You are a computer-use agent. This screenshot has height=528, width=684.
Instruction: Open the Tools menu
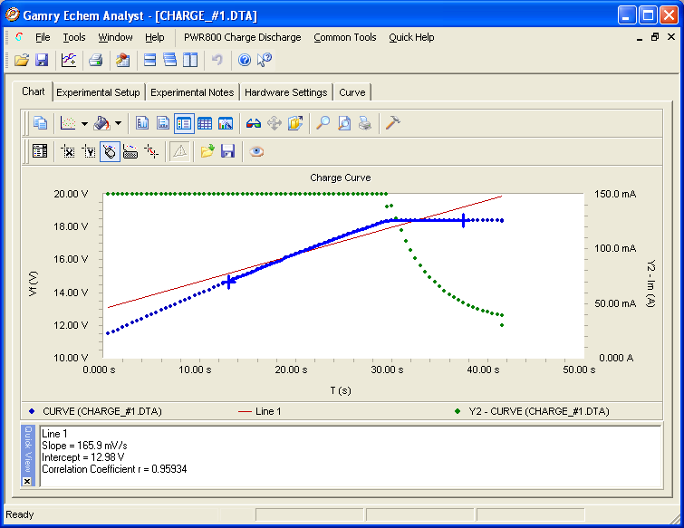click(74, 37)
